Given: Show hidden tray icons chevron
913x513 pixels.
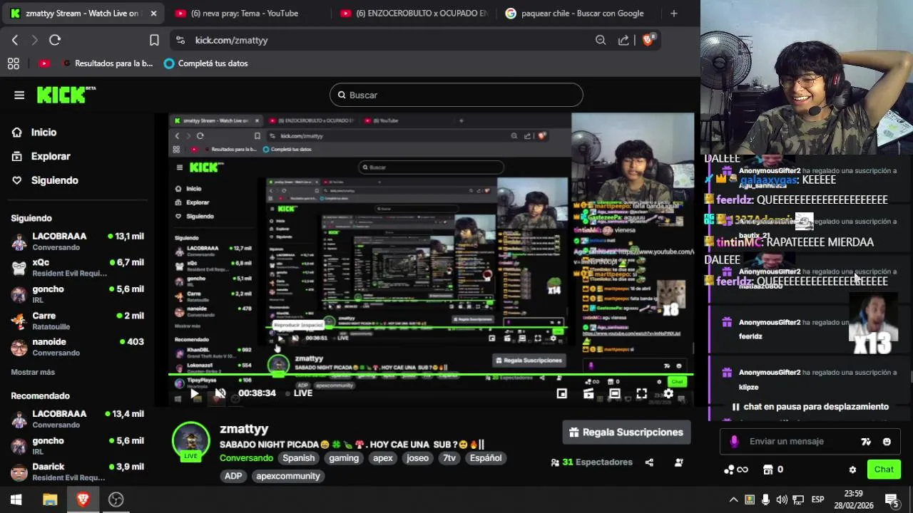Looking at the screenshot, I should pos(733,499).
